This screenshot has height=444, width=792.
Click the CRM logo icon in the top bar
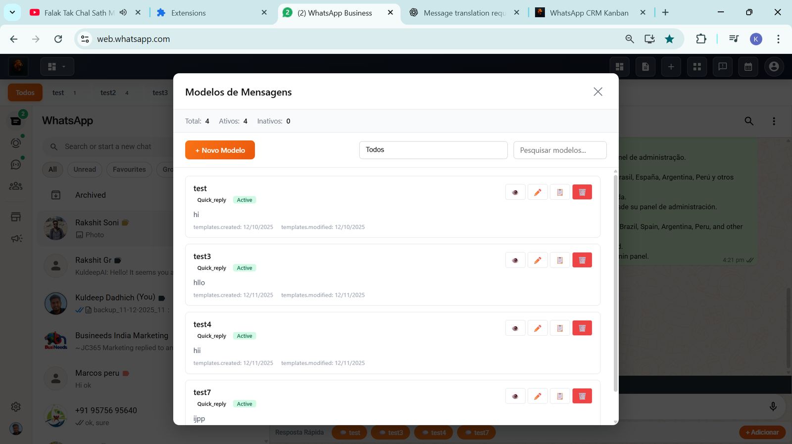tap(18, 66)
